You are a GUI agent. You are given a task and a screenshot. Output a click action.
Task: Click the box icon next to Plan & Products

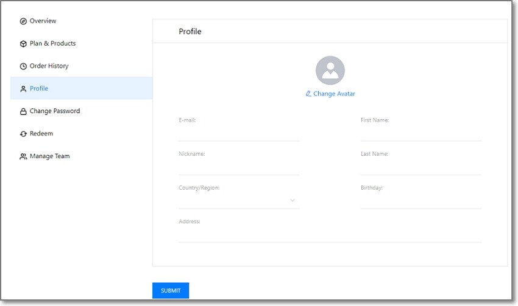coord(23,44)
